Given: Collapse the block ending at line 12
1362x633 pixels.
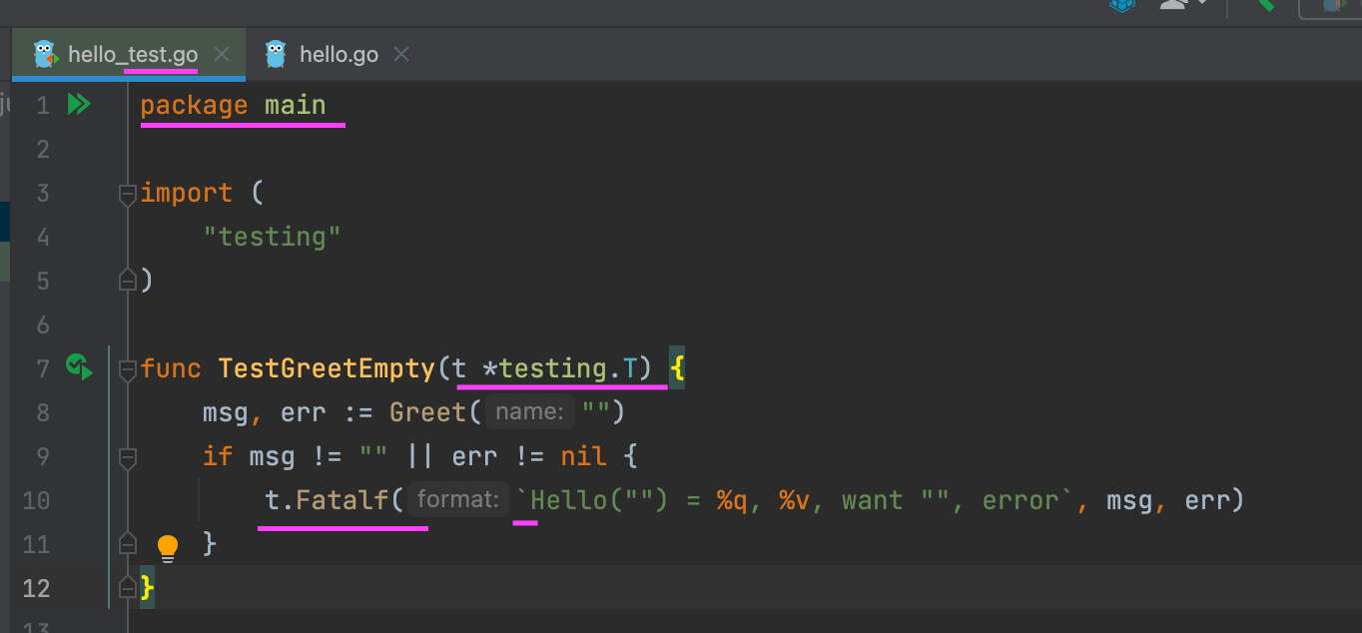Looking at the screenshot, I should tap(127, 588).
